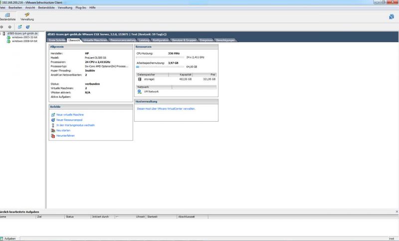
Task: Select the storage1 datastore row
Action: (x=177, y=79)
